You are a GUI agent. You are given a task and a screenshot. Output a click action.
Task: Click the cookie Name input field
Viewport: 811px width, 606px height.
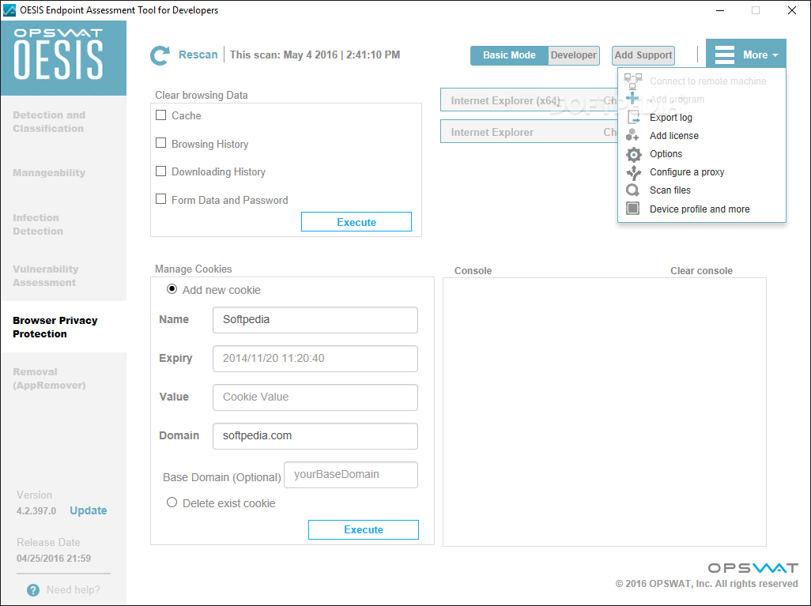pyautogui.click(x=315, y=319)
